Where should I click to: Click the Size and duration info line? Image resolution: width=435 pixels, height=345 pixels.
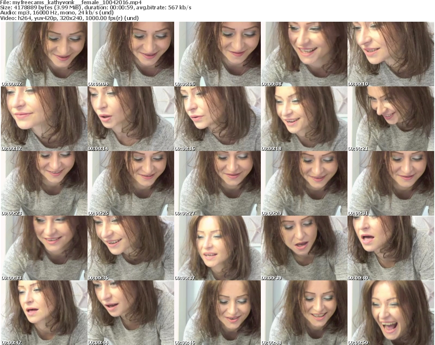[x=99, y=8]
